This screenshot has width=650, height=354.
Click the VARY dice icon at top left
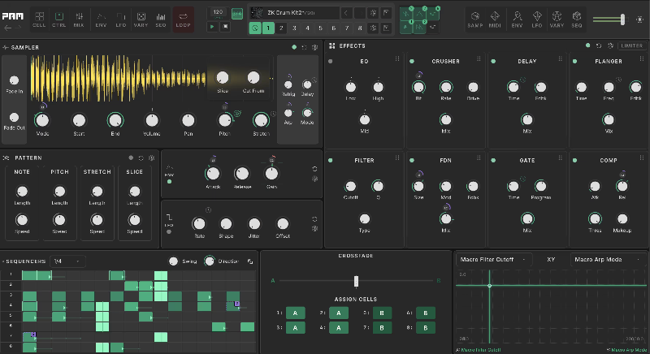click(141, 16)
